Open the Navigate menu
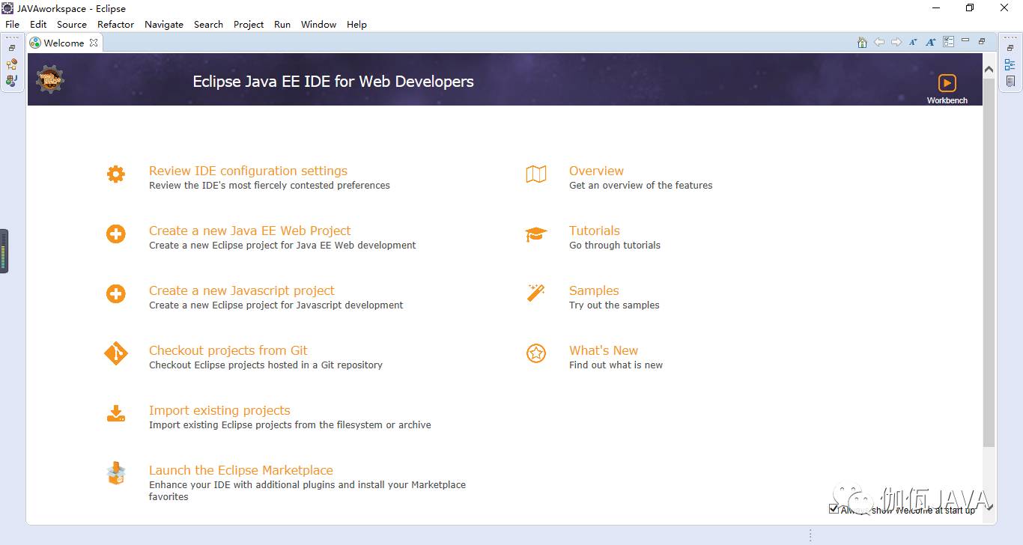The image size is (1023, 545). point(164,24)
